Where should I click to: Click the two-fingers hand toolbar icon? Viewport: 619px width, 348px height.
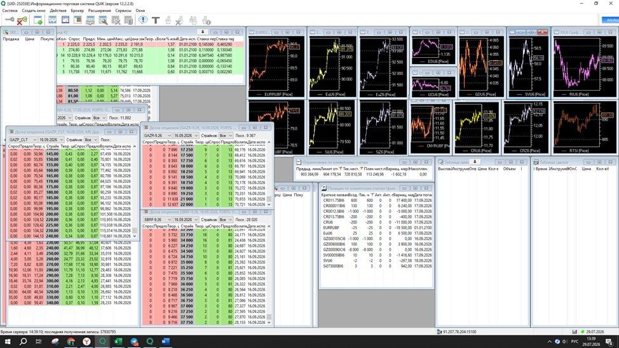193,20
